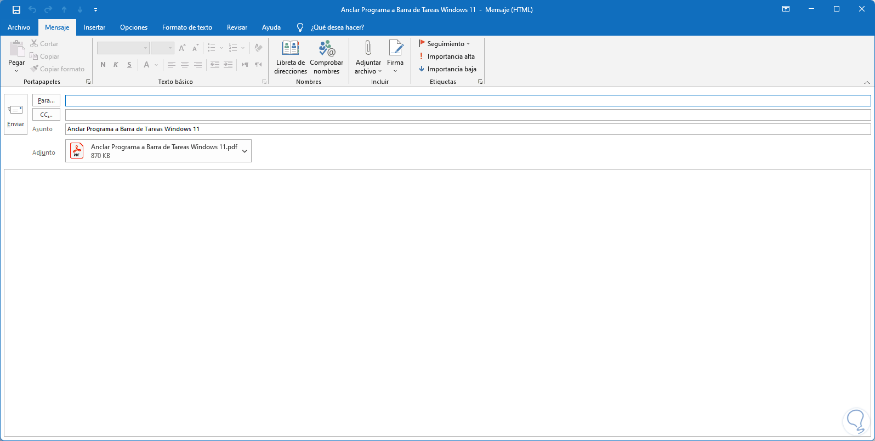The width and height of the screenshot is (875, 441).
Task: Toggle bold with the N button
Action: tap(103, 65)
